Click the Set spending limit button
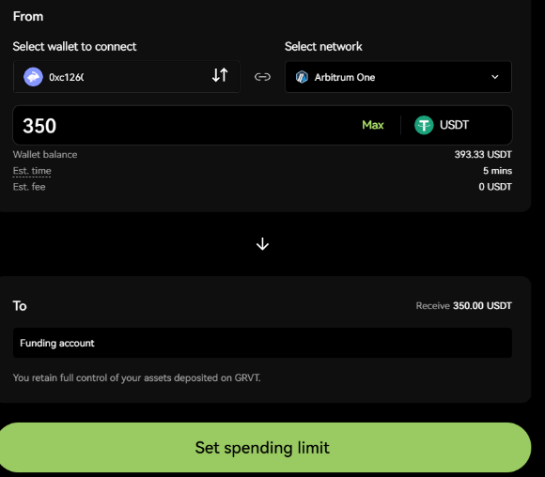The image size is (545, 477). 262,448
